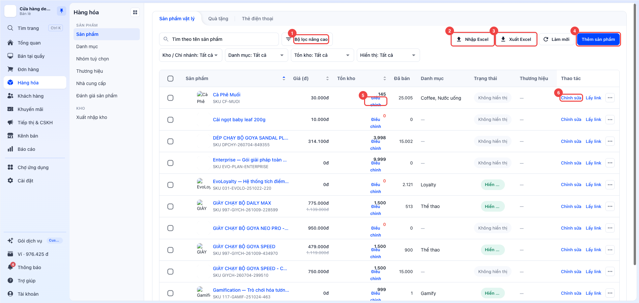
Task: Open Chợ ứng dụng marketplace
Action: (35, 167)
